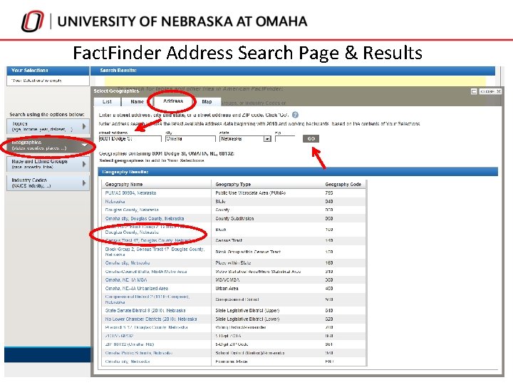Minimize the Select Geographies dialog
513x385 pixels.
(x=473, y=91)
